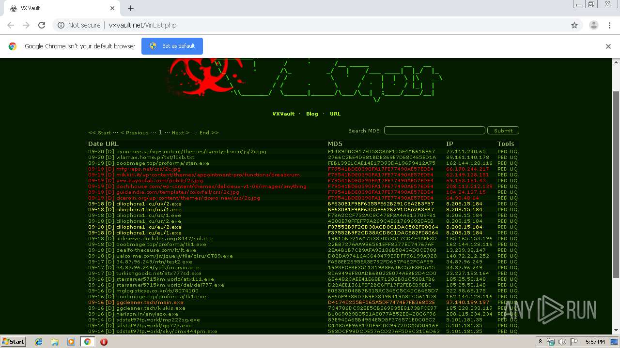620x348 pixels.
Task: Open UQ tool for vilamax.home.pl row
Action: point(513,158)
